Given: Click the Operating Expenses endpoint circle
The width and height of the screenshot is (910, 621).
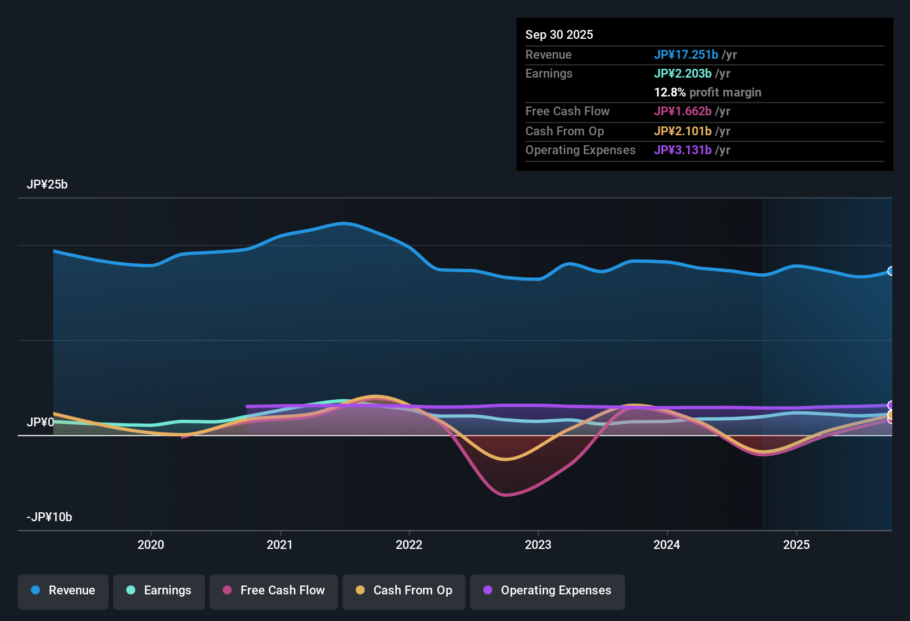Looking at the screenshot, I should 892,406.
